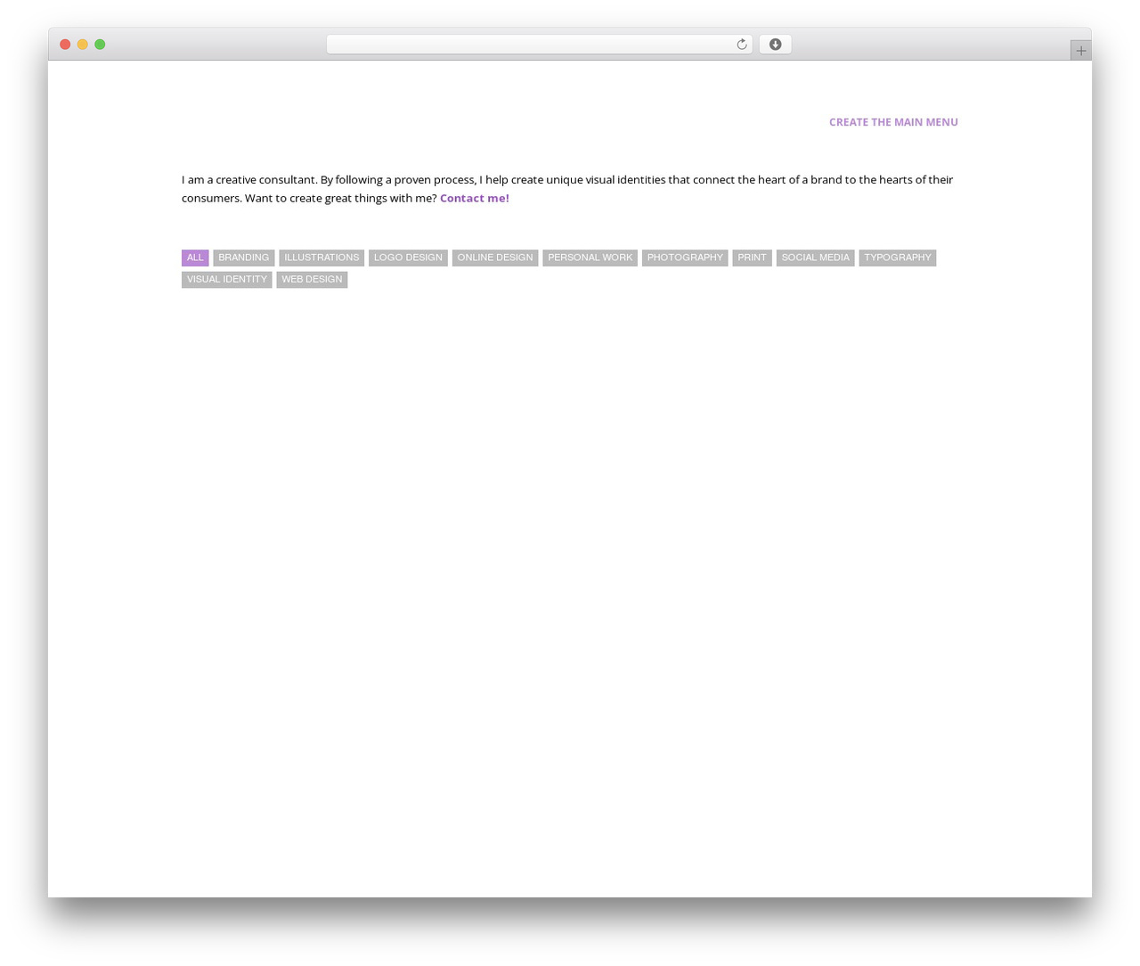This screenshot has height=966, width=1140.
Task: Follow the Contact me! link
Action: point(475,198)
